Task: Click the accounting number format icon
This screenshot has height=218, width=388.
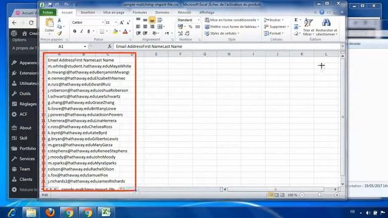Action: [x=181, y=27]
